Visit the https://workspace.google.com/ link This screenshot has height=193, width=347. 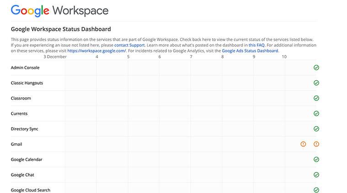(x=97, y=51)
